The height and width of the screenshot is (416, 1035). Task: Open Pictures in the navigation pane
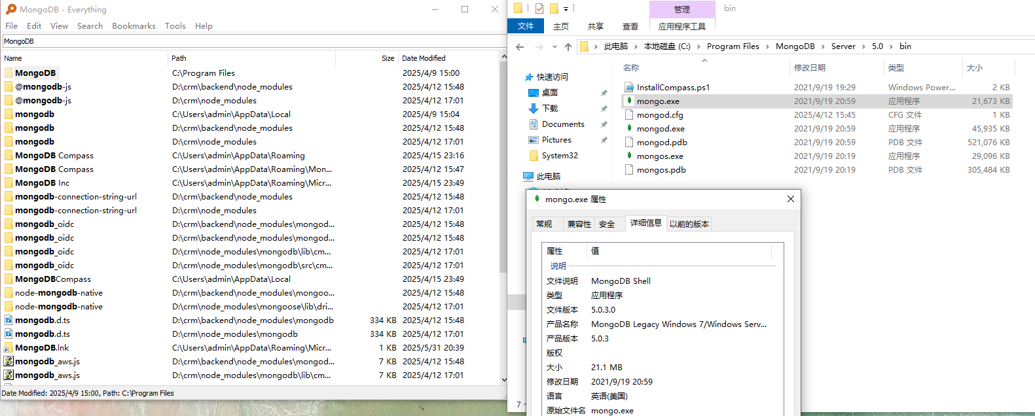pyautogui.click(x=556, y=140)
